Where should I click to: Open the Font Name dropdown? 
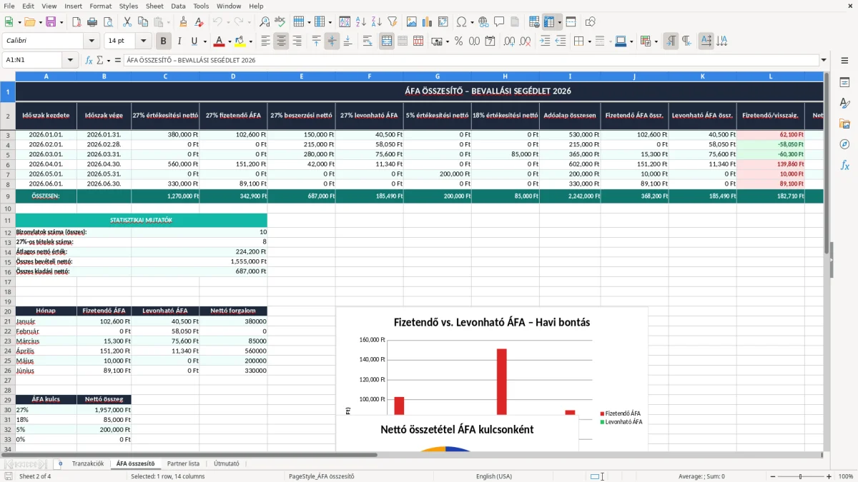coord(91,41)
